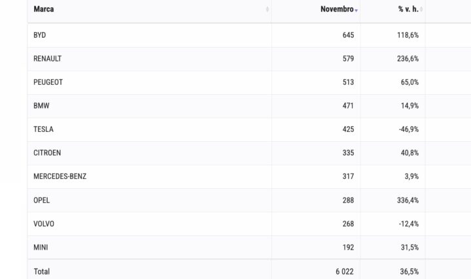Click the OPEL brand cell
This screenshot has height=279, width=471.
(41, 200)
